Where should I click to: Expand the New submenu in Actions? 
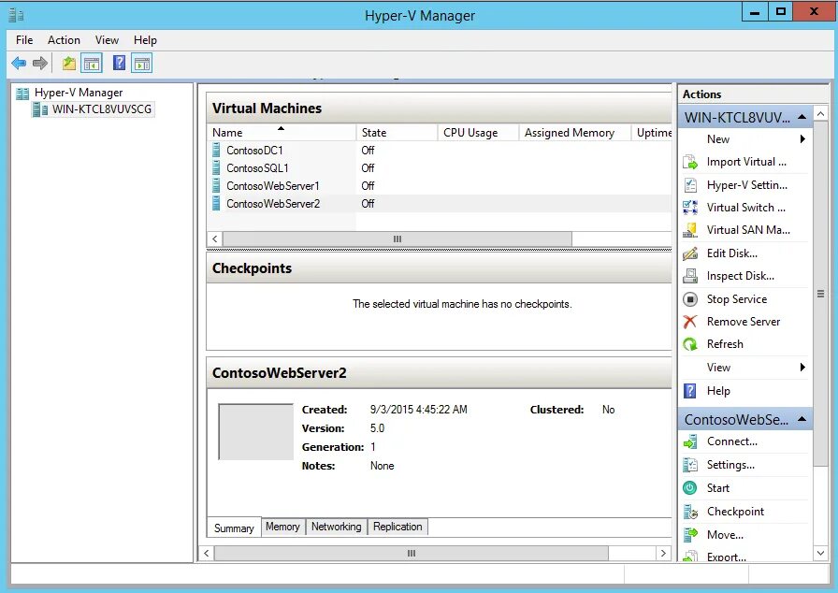coord(745,139)
